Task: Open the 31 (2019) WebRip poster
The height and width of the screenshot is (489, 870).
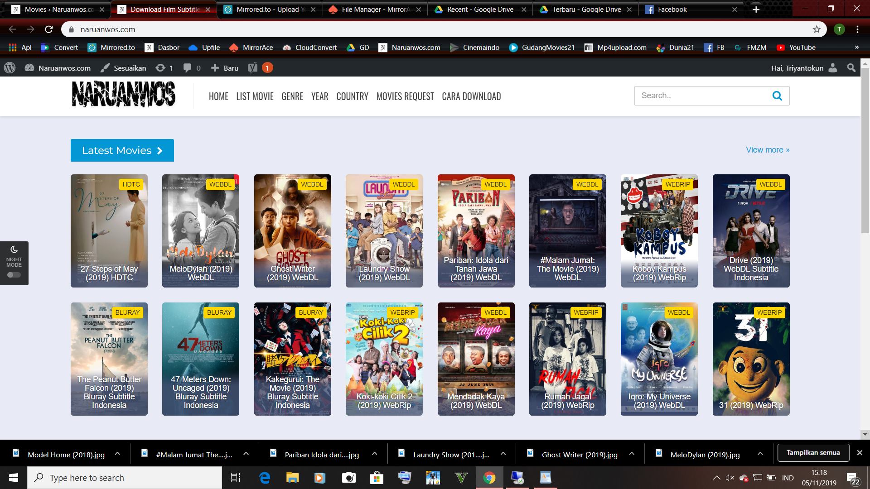Action: 751,359
